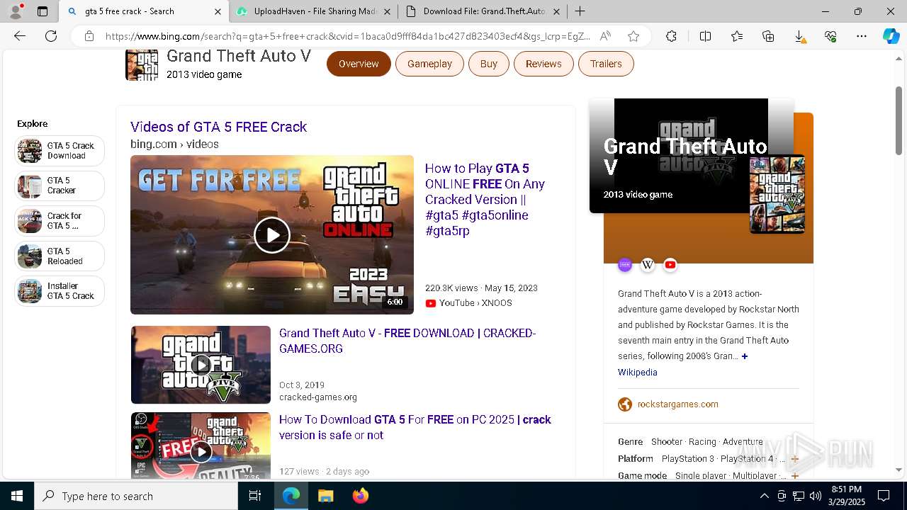Image resolution: width=907 pixels, height=510 pixels.
Task: Open YouTube icon in knowledge panel
Action: (670, 265)
